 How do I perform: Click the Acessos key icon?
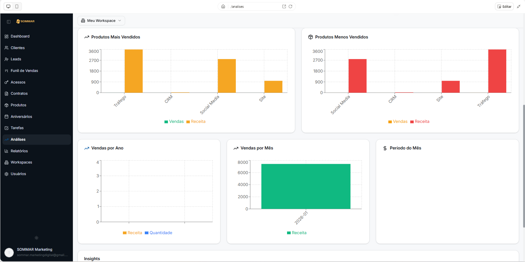point(7,82)
